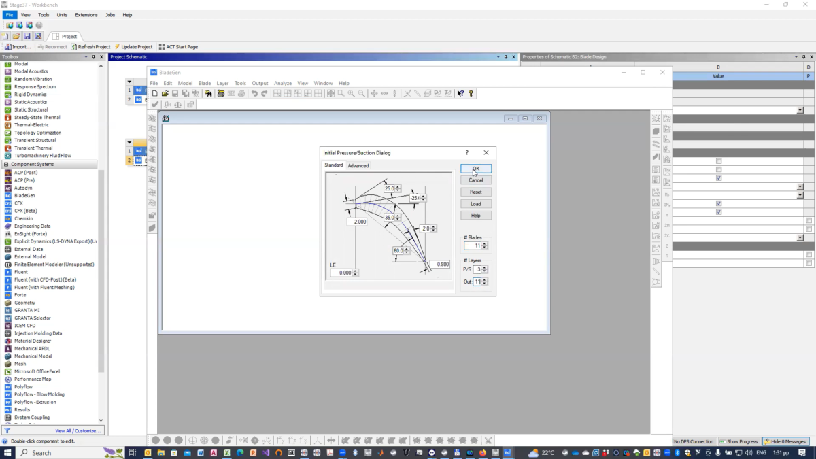
Task: Click the 2.000 value field
Action: pyautogui.click(x=357, y=222)
